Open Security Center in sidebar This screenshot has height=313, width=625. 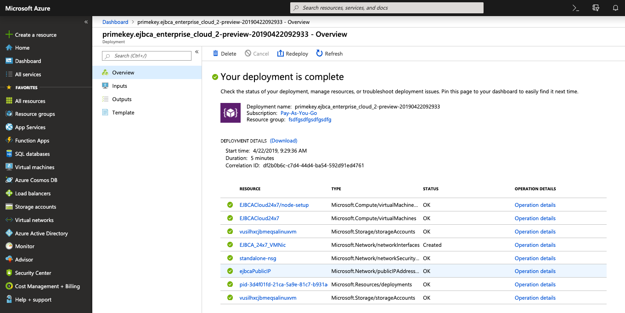click(33, 273)
